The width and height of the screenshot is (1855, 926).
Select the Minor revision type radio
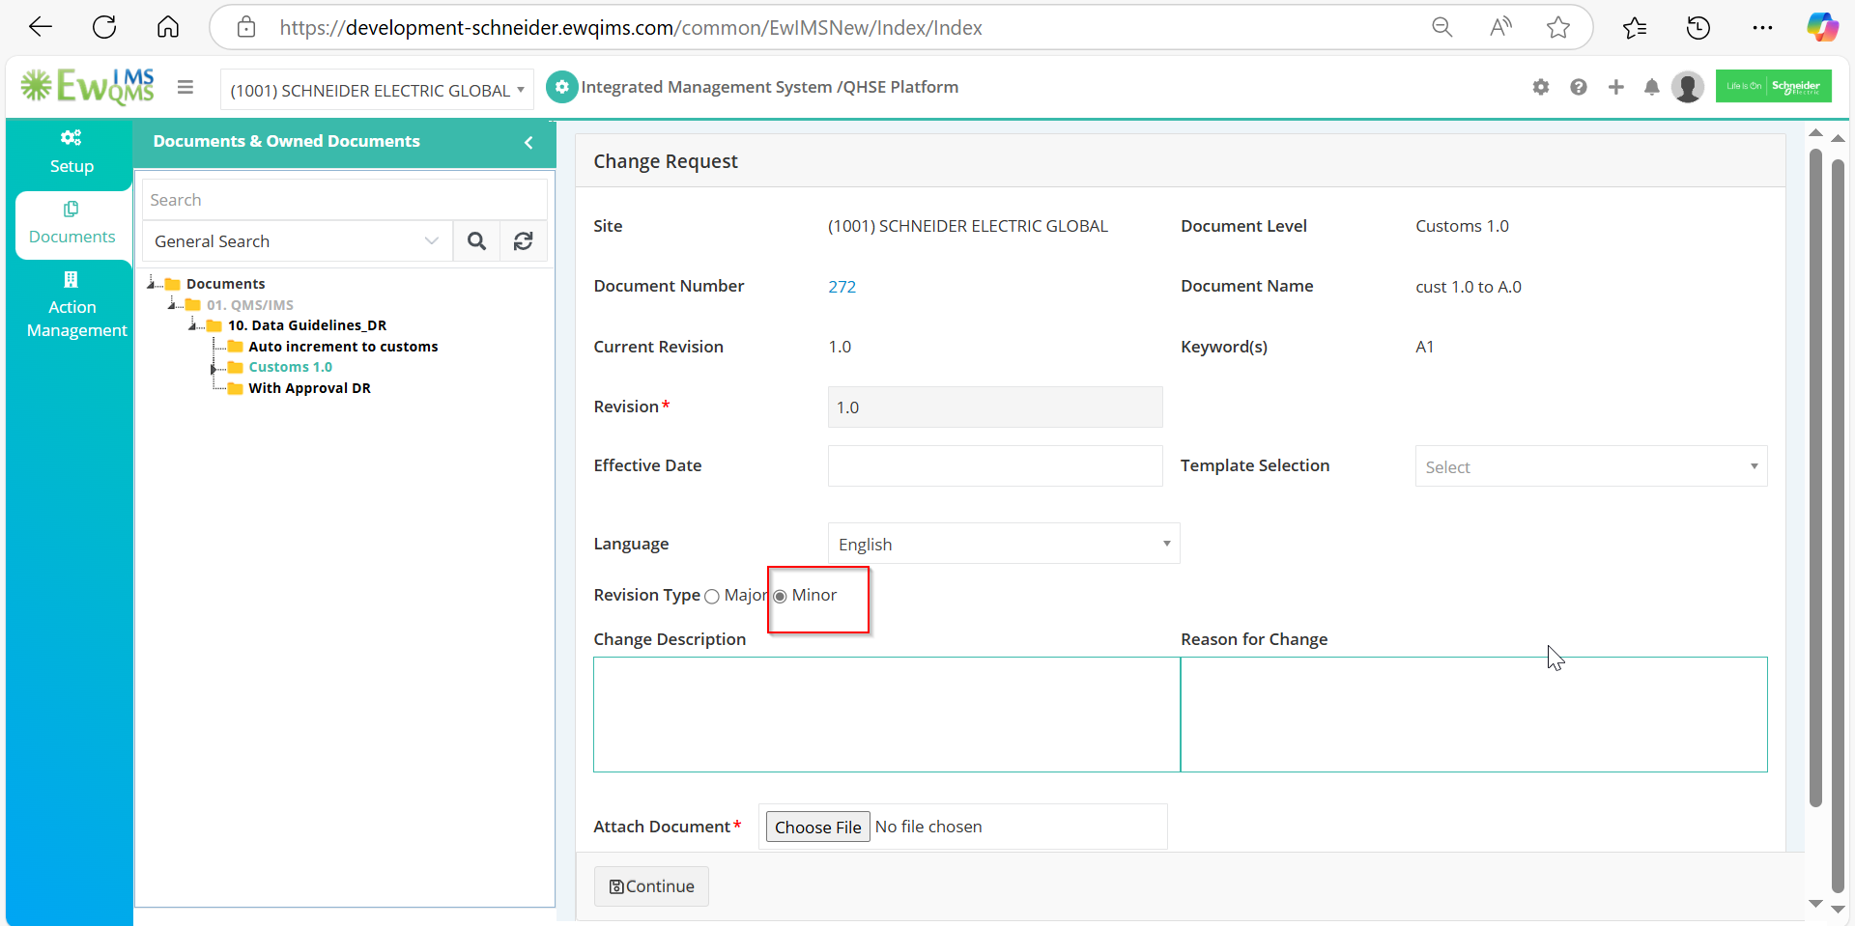pos(780,597)
